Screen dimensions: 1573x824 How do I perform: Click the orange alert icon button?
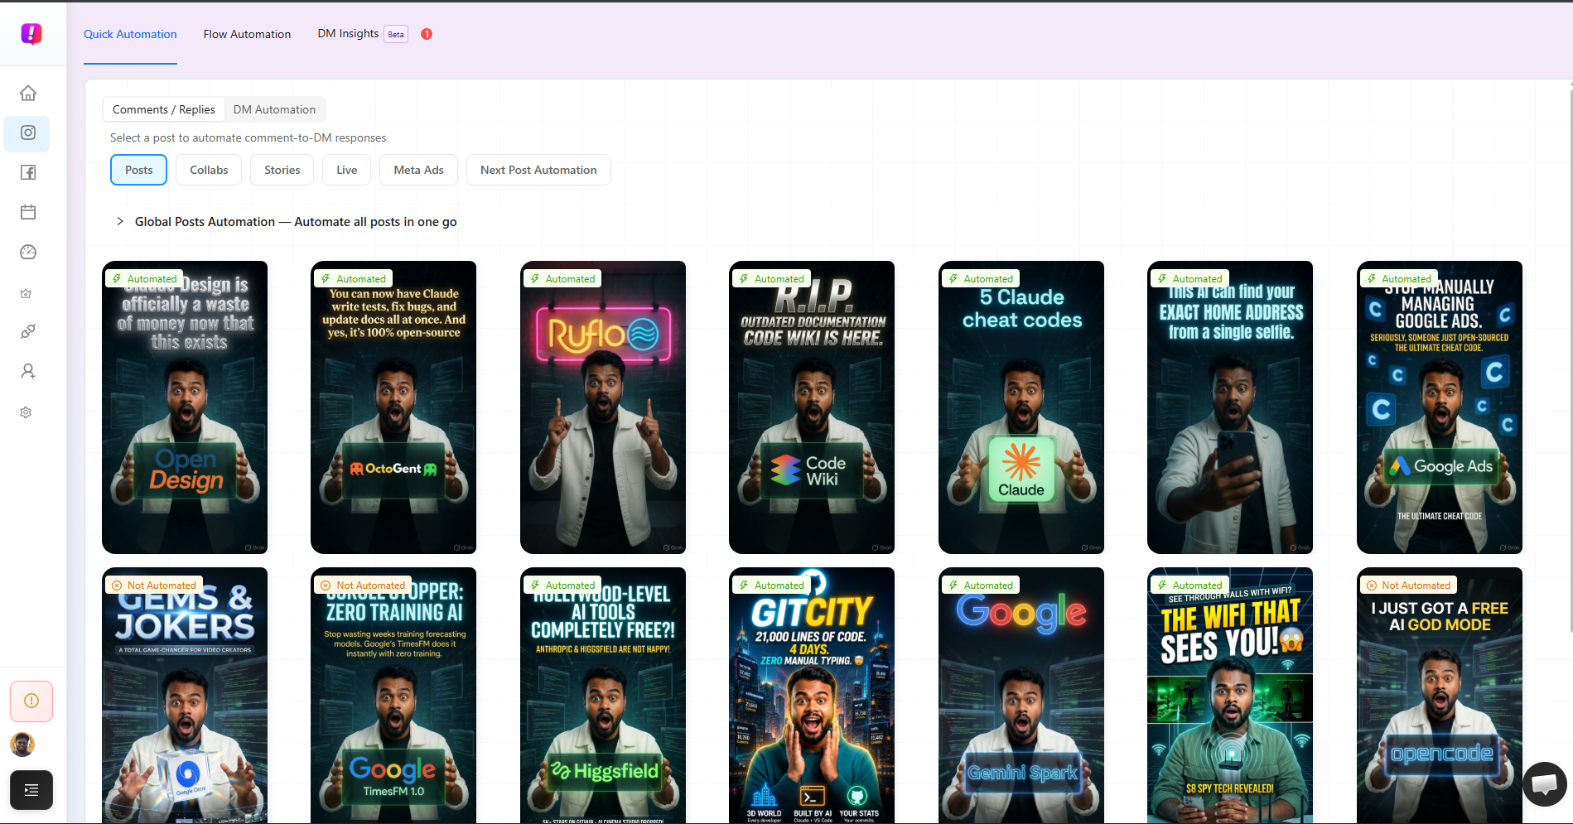point(31,701)
